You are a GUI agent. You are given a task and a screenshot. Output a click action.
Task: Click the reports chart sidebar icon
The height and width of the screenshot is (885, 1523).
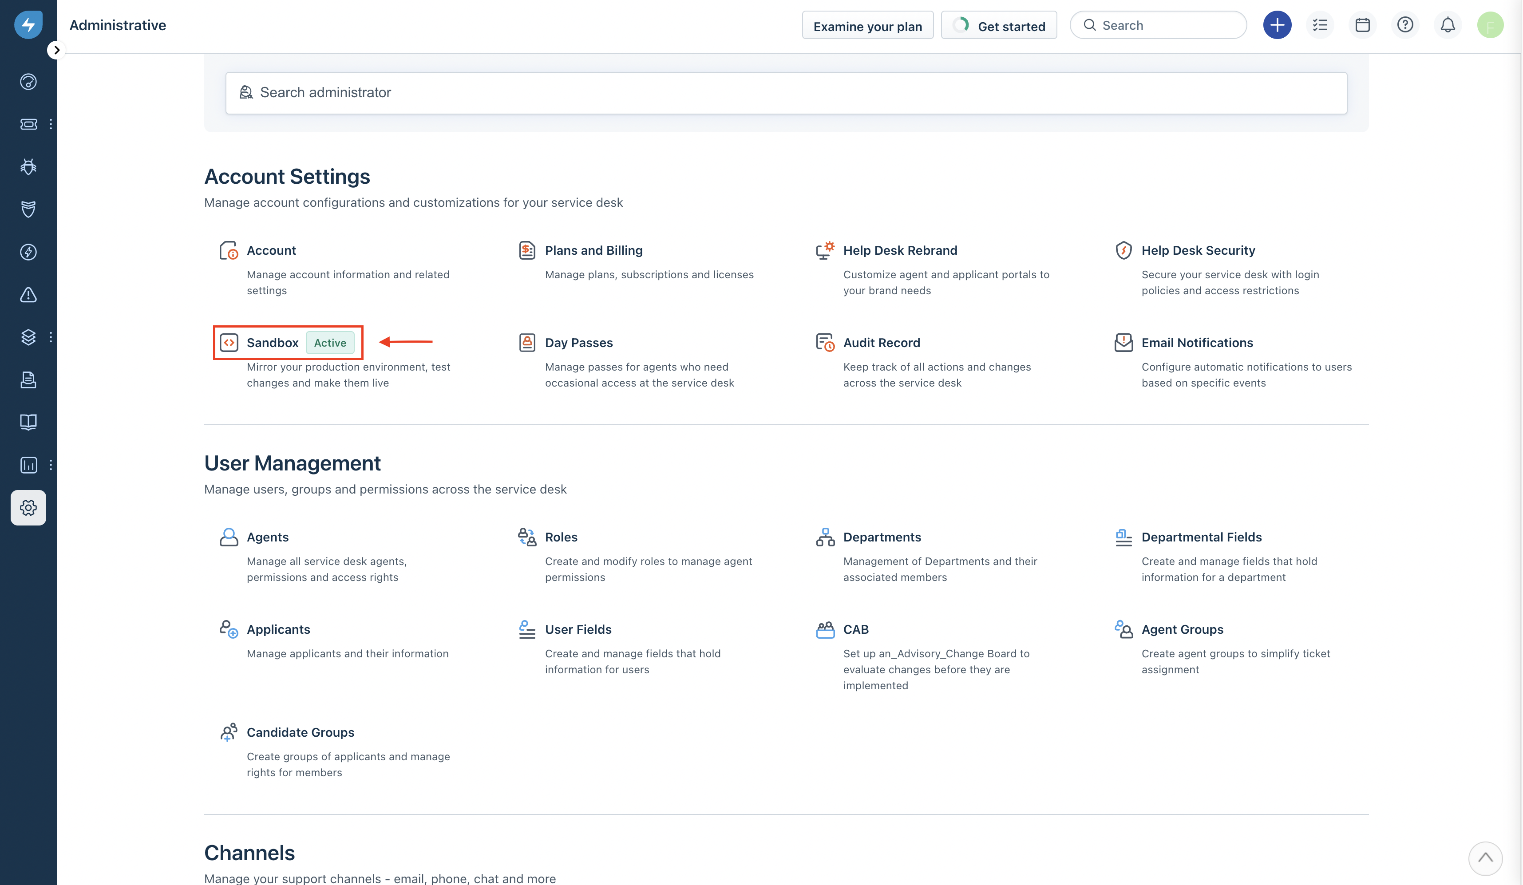[28, 465]
